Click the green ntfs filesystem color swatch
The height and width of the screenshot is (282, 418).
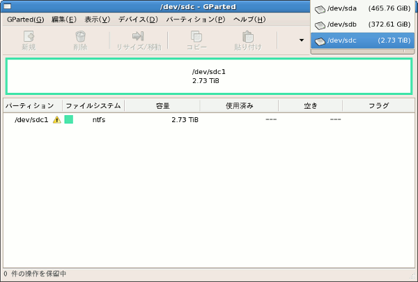[69, 120]
